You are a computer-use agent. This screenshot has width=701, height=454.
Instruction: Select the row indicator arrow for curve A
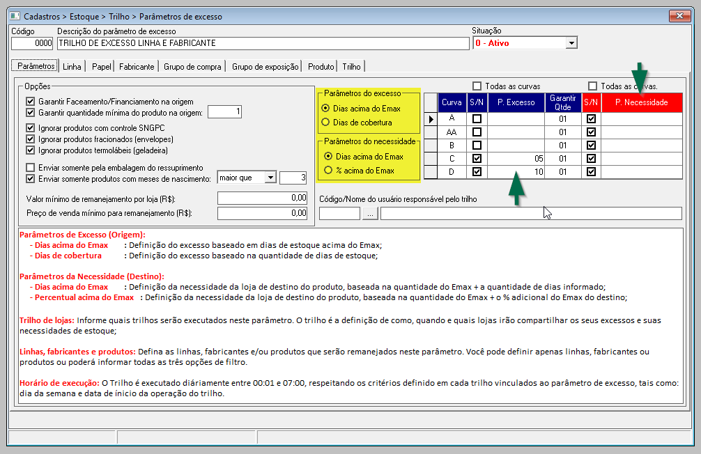pos(431,119)
